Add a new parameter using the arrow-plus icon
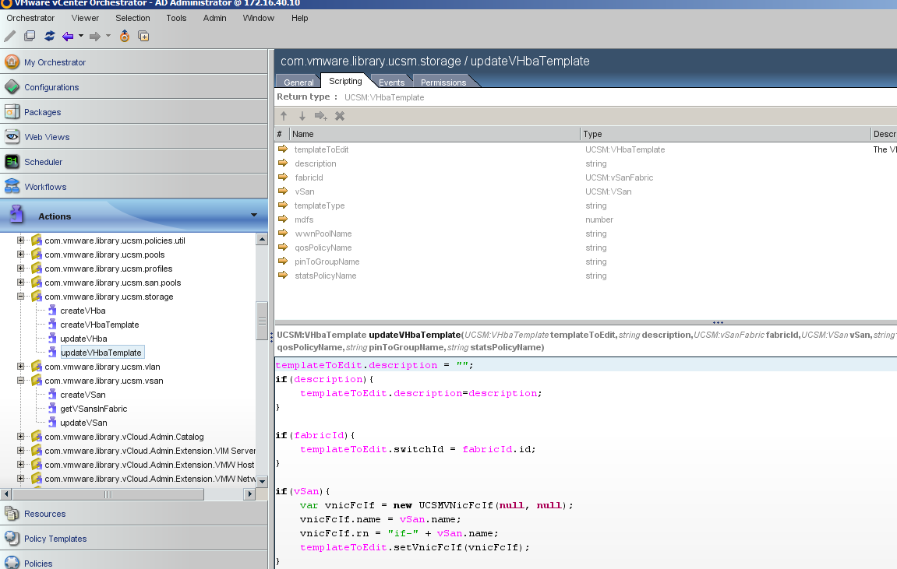The height and width of the screenshot is (569, 897). (320, 115)
